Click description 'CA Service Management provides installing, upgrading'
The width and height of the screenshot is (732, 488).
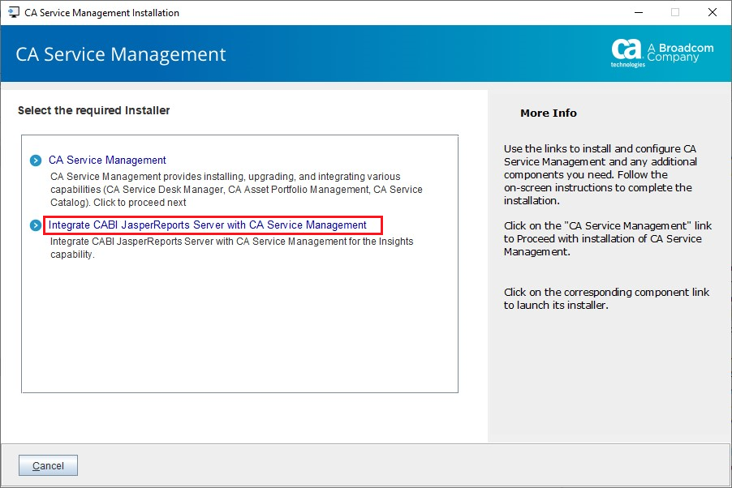point(236,190)
